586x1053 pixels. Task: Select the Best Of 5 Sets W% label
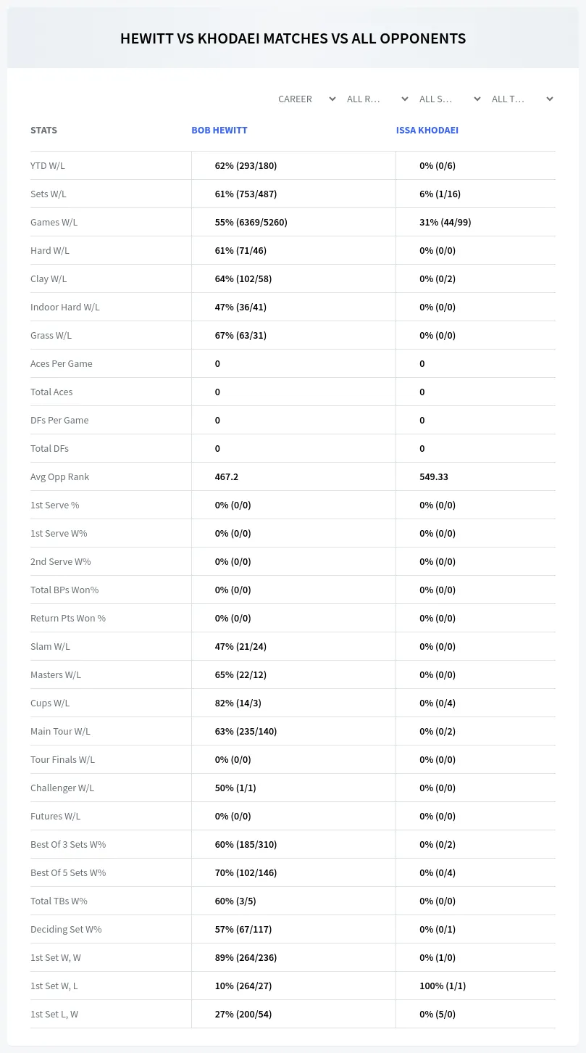(68, 872)
